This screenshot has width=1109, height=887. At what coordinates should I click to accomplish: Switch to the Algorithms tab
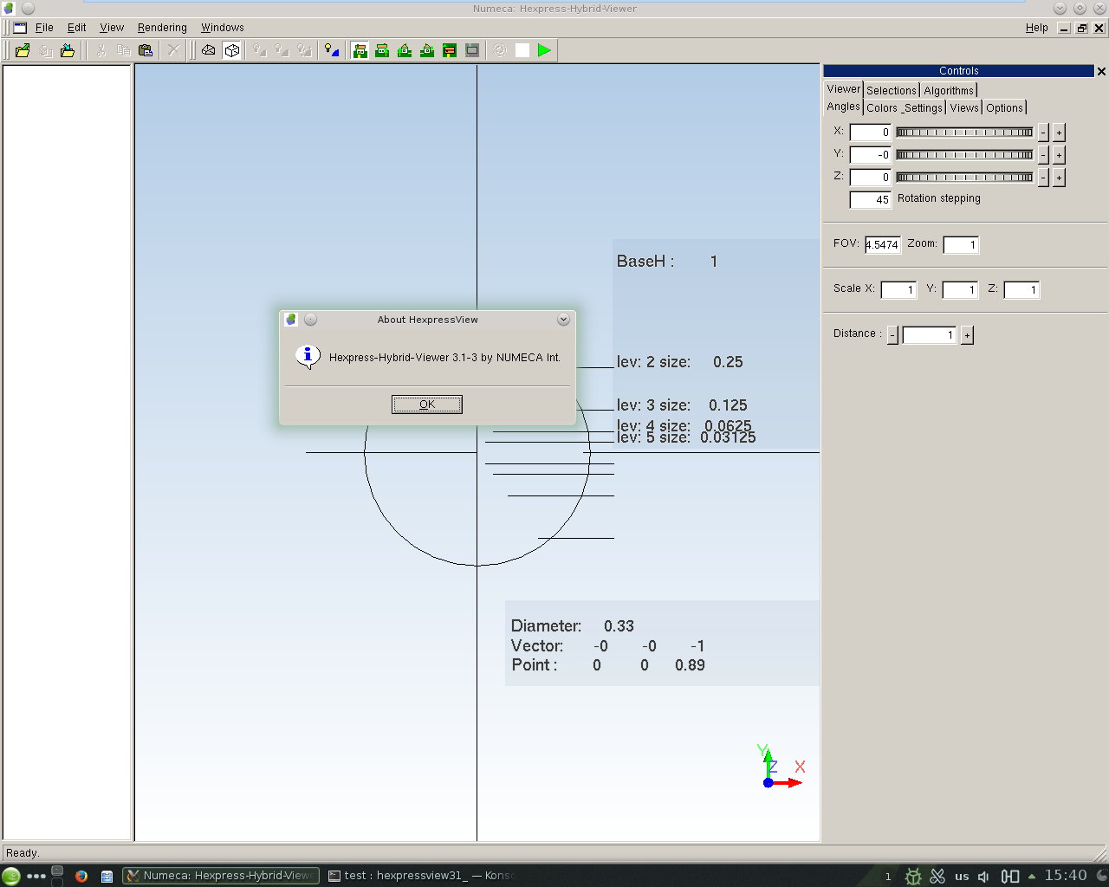949,90
